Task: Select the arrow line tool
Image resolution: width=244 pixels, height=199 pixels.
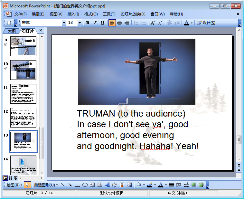Action: pos(70,185)
